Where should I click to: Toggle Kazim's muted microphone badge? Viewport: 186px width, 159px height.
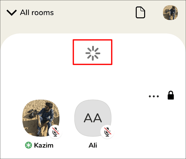pyautogui.click(x=55, y=132)
